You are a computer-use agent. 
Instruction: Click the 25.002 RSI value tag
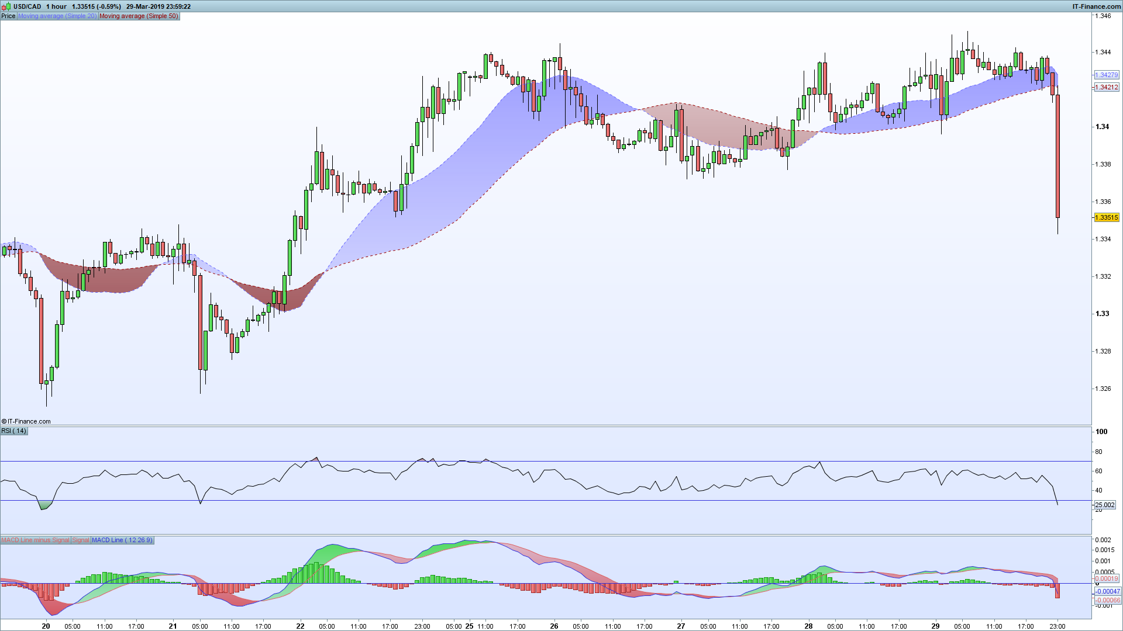pos(1104,505)
